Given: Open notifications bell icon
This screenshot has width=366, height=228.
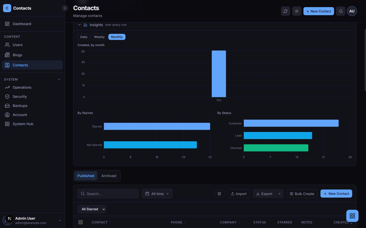Looking at the screenshot, I should pos(341,11).
